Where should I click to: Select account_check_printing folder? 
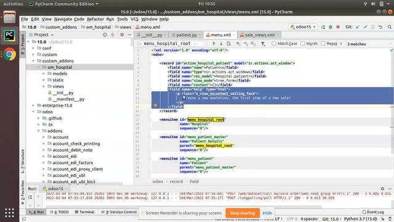76,144
